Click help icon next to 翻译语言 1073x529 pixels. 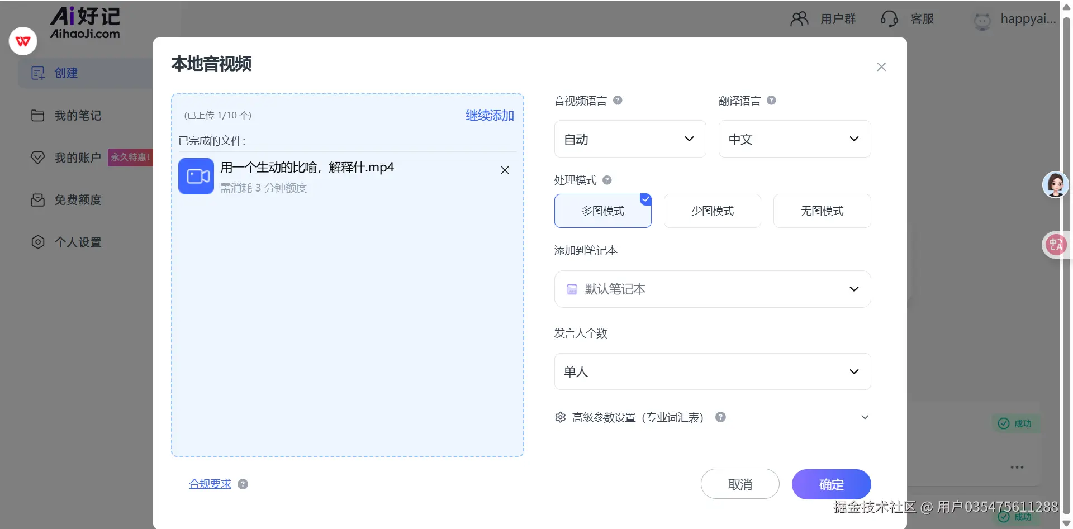click(771, 101)
